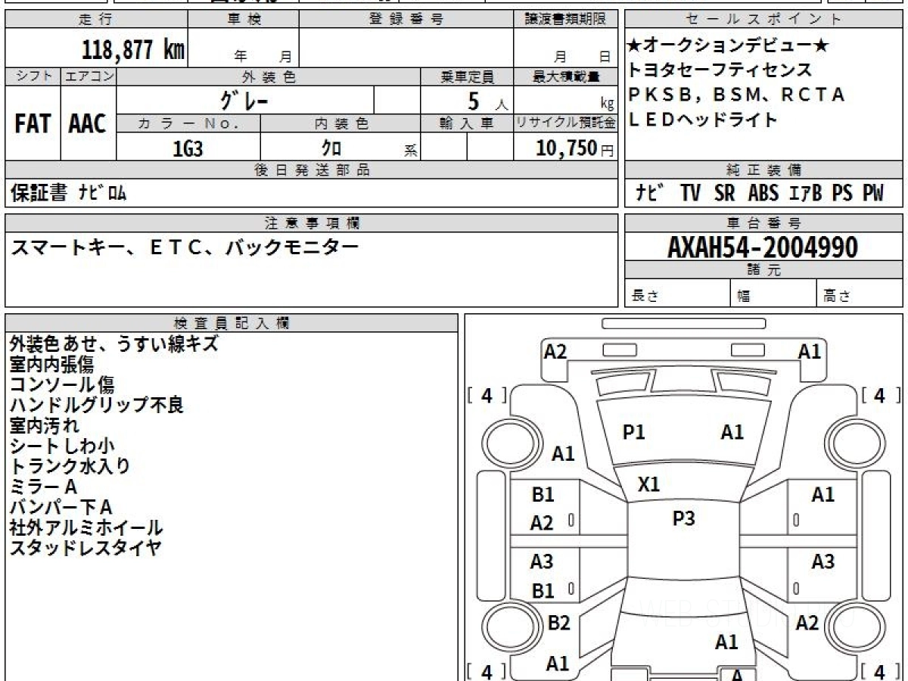908x681 pixels.
Task: Click the 車台番号 header
Action: tap(763, 222)
